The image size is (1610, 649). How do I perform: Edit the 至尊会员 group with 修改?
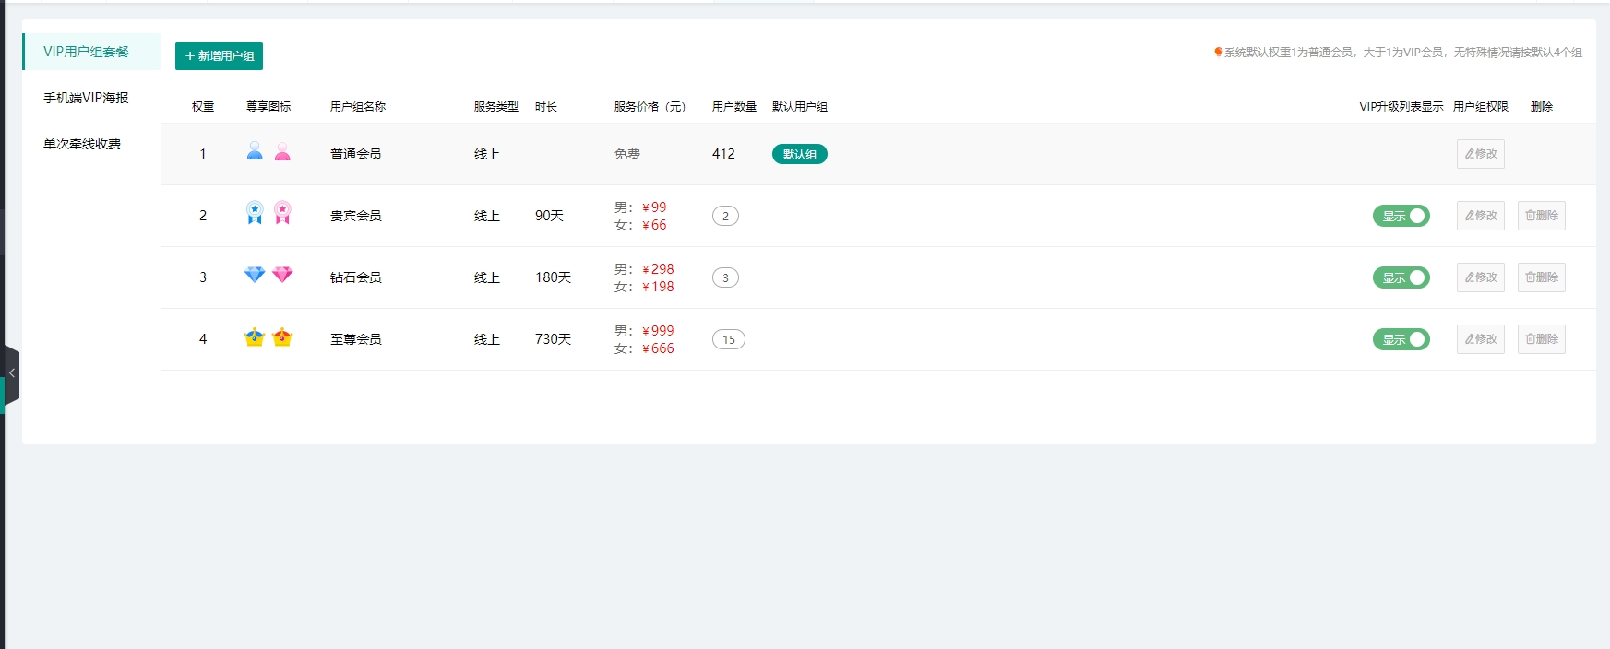[x=1481, y=339]
